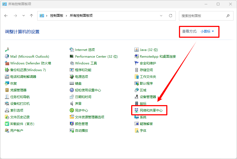Open the 凭据管理器 icon

point(7,90)
